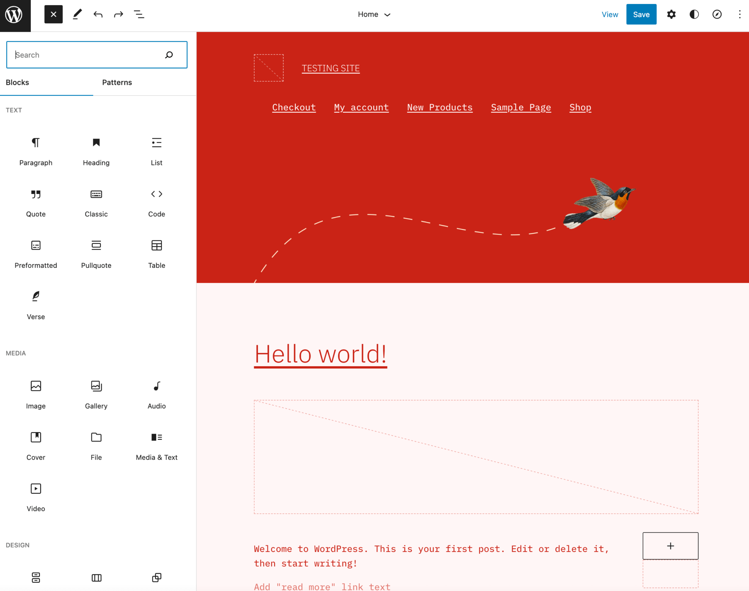Click the My account navigation link
Screen dimensions: 749x591
click(x=361, y=107)
